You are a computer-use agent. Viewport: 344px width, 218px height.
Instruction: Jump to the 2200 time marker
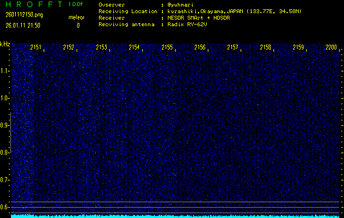331,47
